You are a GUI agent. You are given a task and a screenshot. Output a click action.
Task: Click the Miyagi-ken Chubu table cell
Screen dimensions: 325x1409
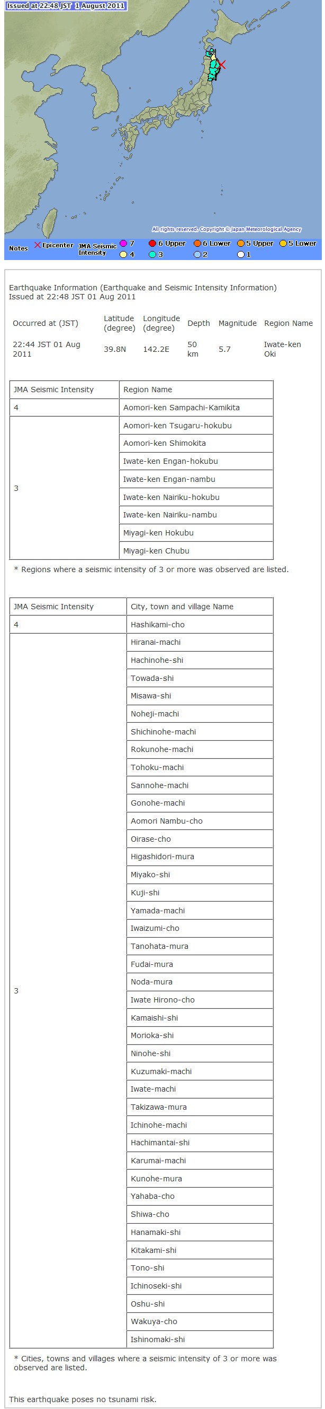[196, 550]
